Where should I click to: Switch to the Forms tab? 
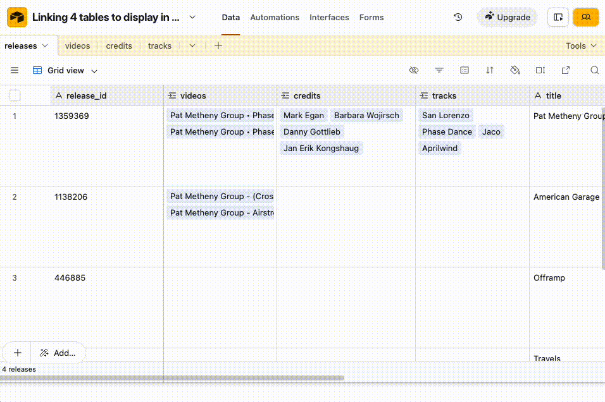point(371,17)
